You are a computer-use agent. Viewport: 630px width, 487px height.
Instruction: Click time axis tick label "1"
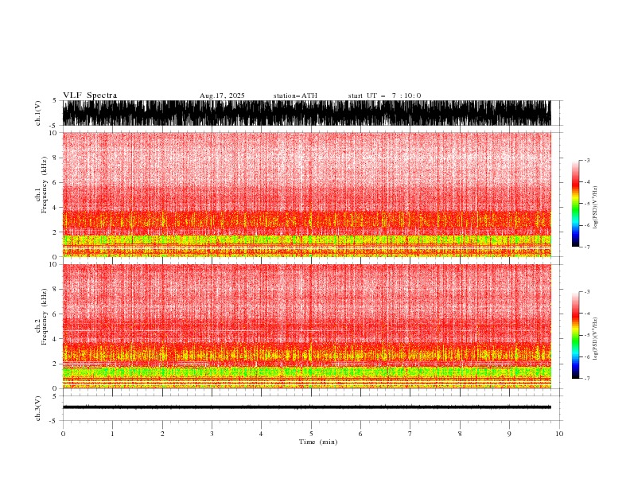112,434
